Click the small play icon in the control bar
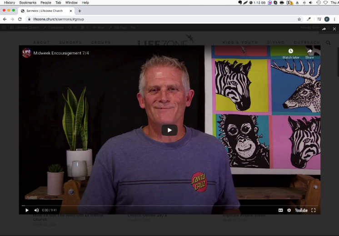339x236 pixels. click(27, 210)
